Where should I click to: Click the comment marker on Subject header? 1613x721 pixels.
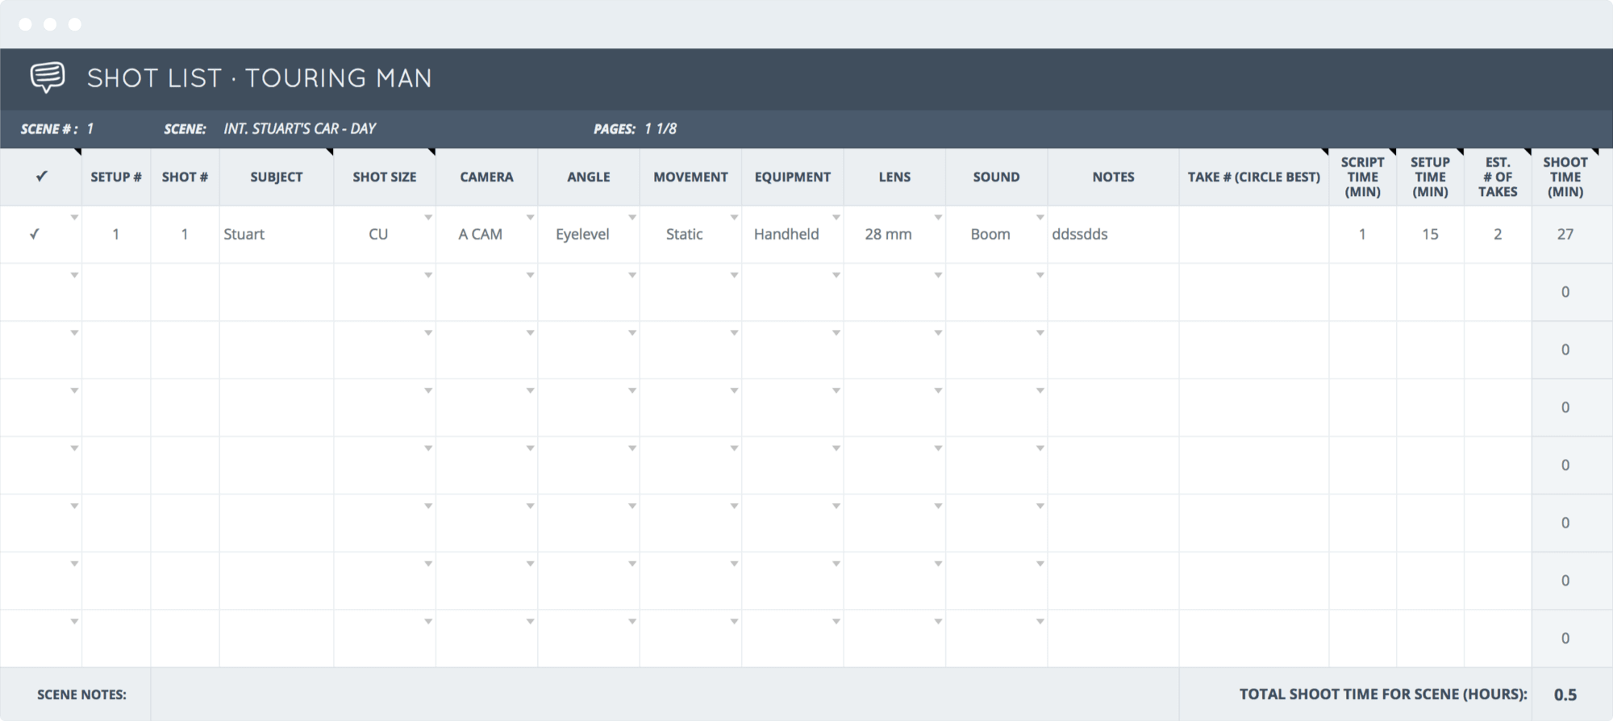tap(330, 152)
